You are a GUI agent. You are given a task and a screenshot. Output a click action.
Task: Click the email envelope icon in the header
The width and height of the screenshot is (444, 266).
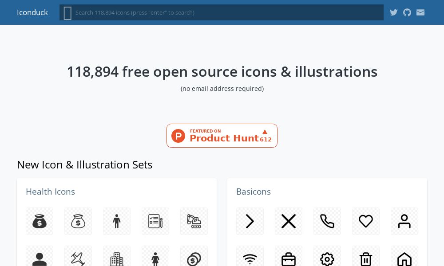tap(420, 12)
